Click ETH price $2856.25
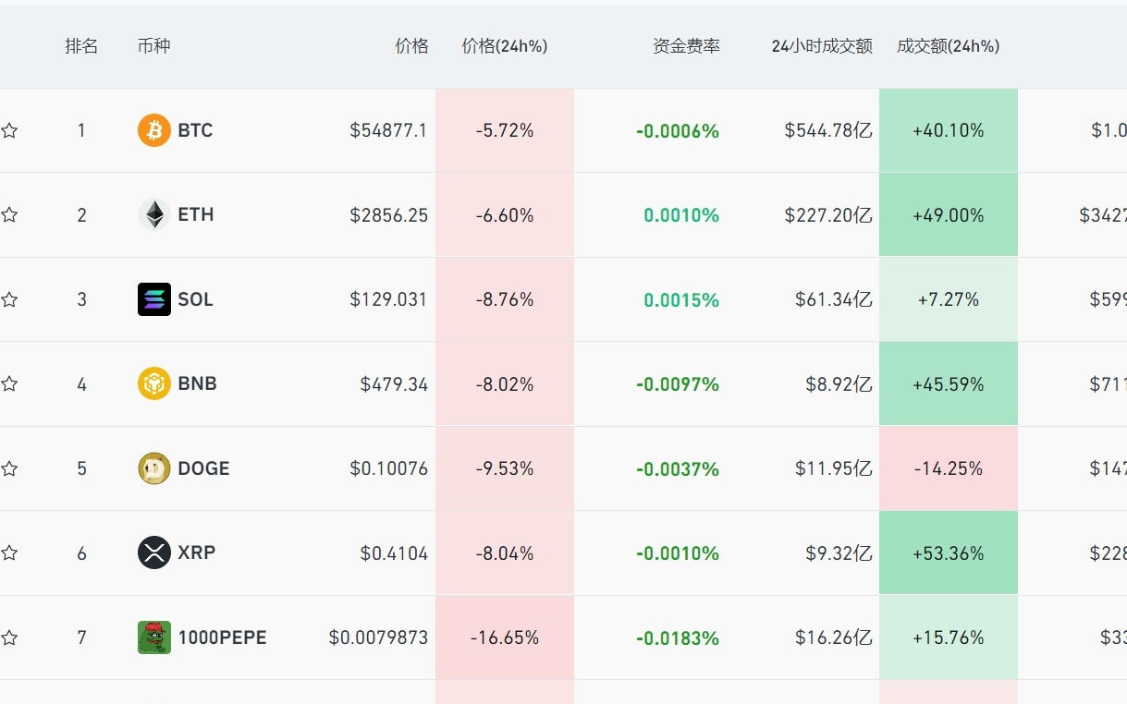Viewport: 1127px width, 704px height. [388, 215]
